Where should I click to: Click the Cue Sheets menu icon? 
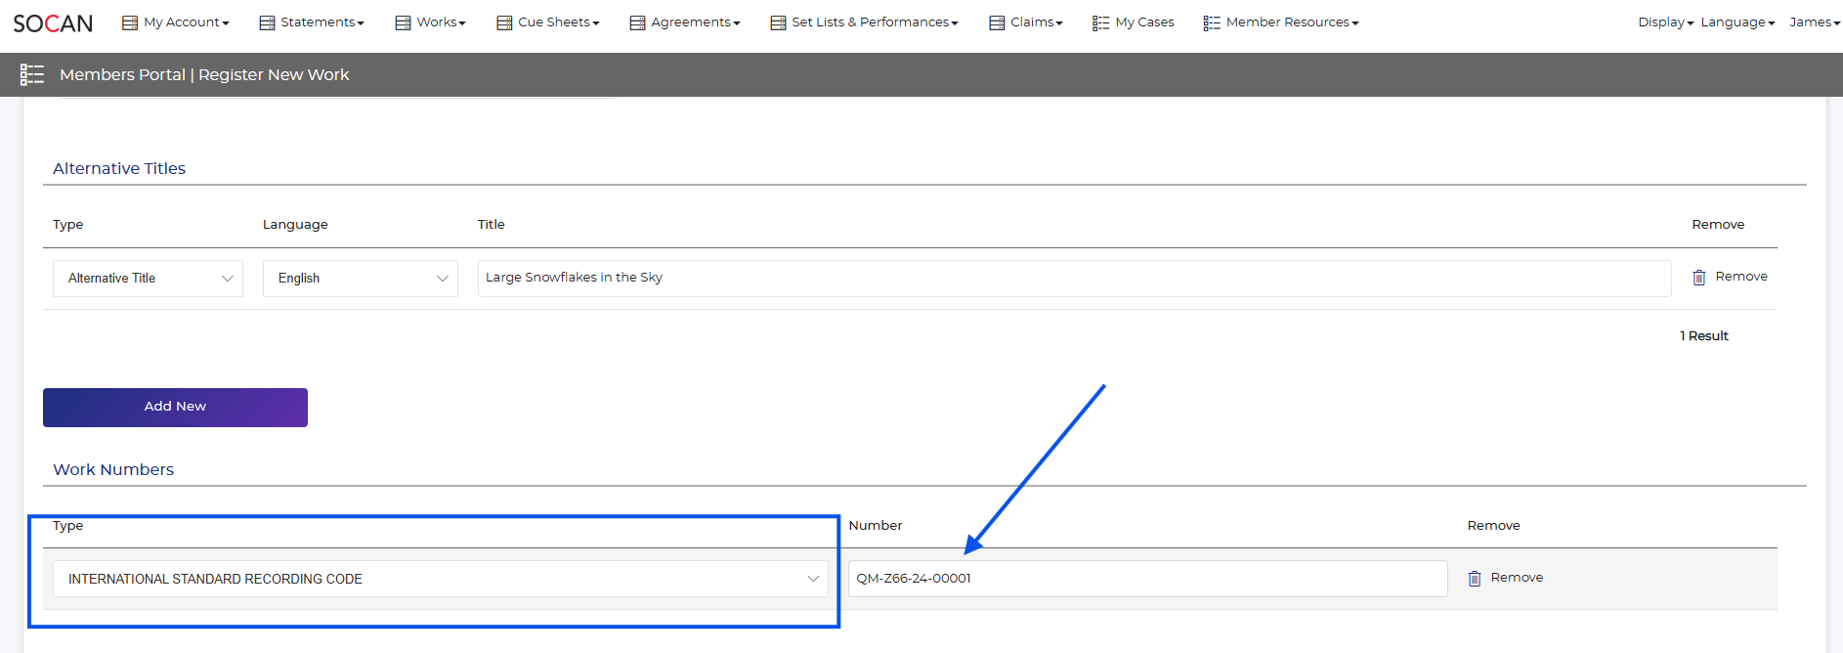tap(504, 22)
